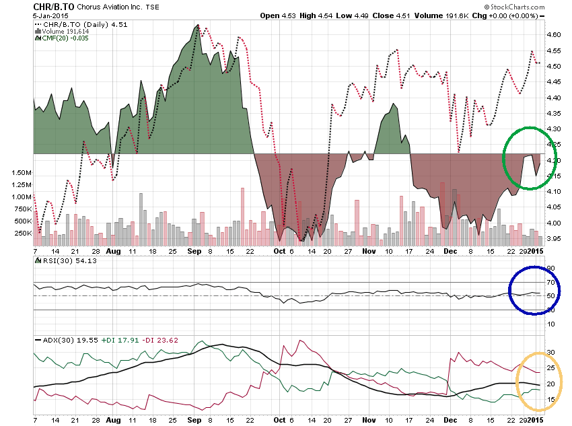572x426 pixels.
Task: Click the 5-Jan-2015 date label
Action: (50, 16)
